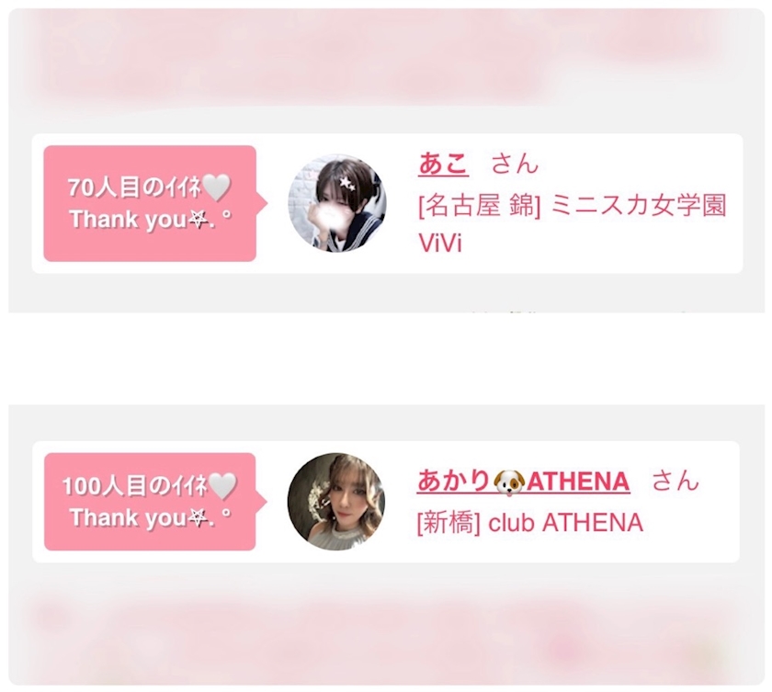Click the star symbol after Thank you in 100人目 bubble
Image resolution: width=772 pixels, height=692 pixels.
198,517
